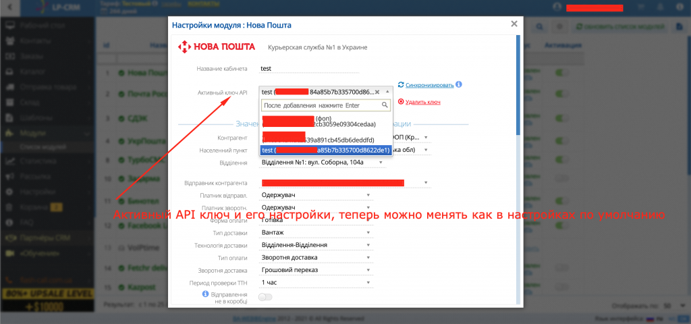Open Список модулей submenu item
The image size is (691, 324).
click(43, 146)
